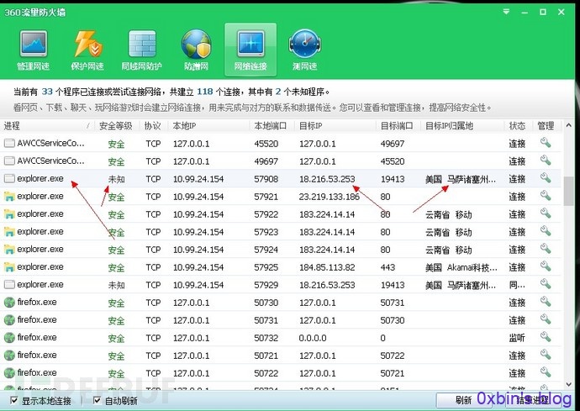Sort by the 目标端口 column header
This screenshot has height=411, width=580.
[x=398, y=126]
